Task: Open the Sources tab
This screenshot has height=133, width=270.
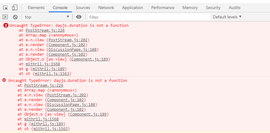Action: click(83, 8)
